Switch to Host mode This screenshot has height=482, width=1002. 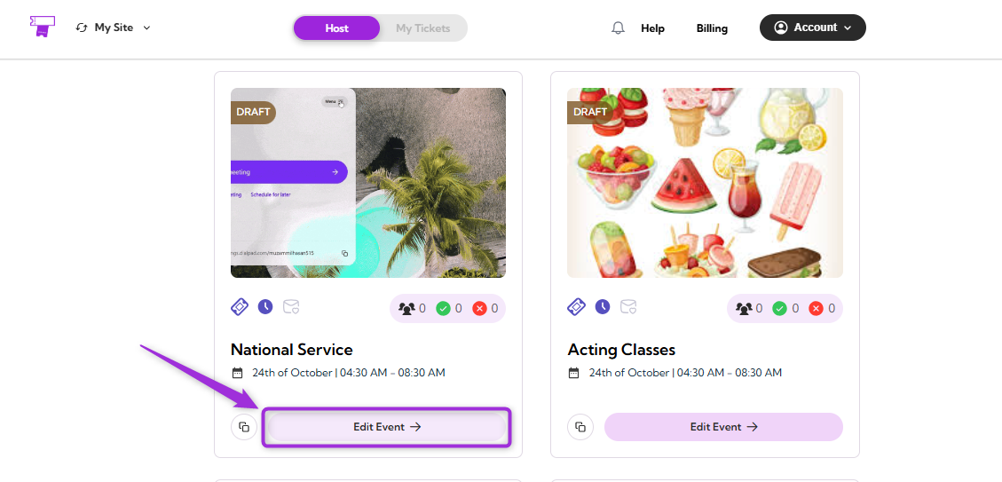[336, 28]
